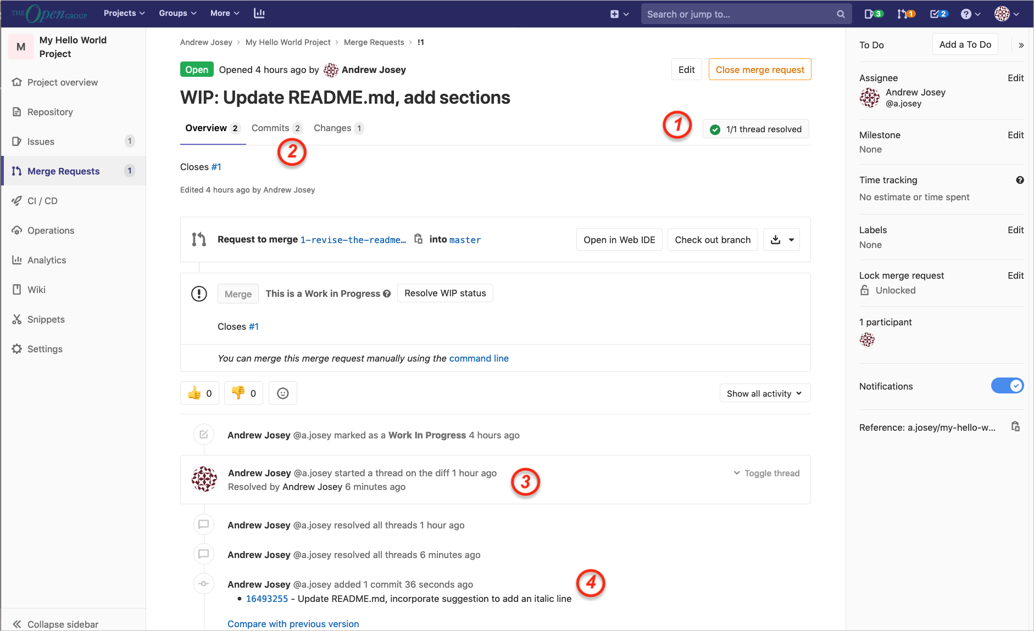Open Closes #1 issue link in description
The width and height of the screenshot is (1034, 631).
216,167
